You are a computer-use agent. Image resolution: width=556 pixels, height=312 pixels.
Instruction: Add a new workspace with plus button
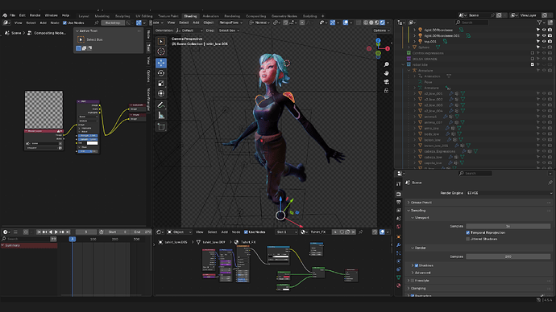pos(322,16)
